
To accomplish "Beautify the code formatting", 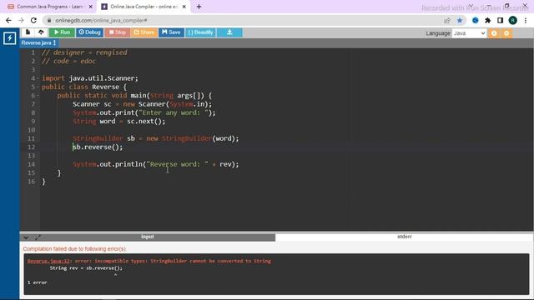I will 200,32.
